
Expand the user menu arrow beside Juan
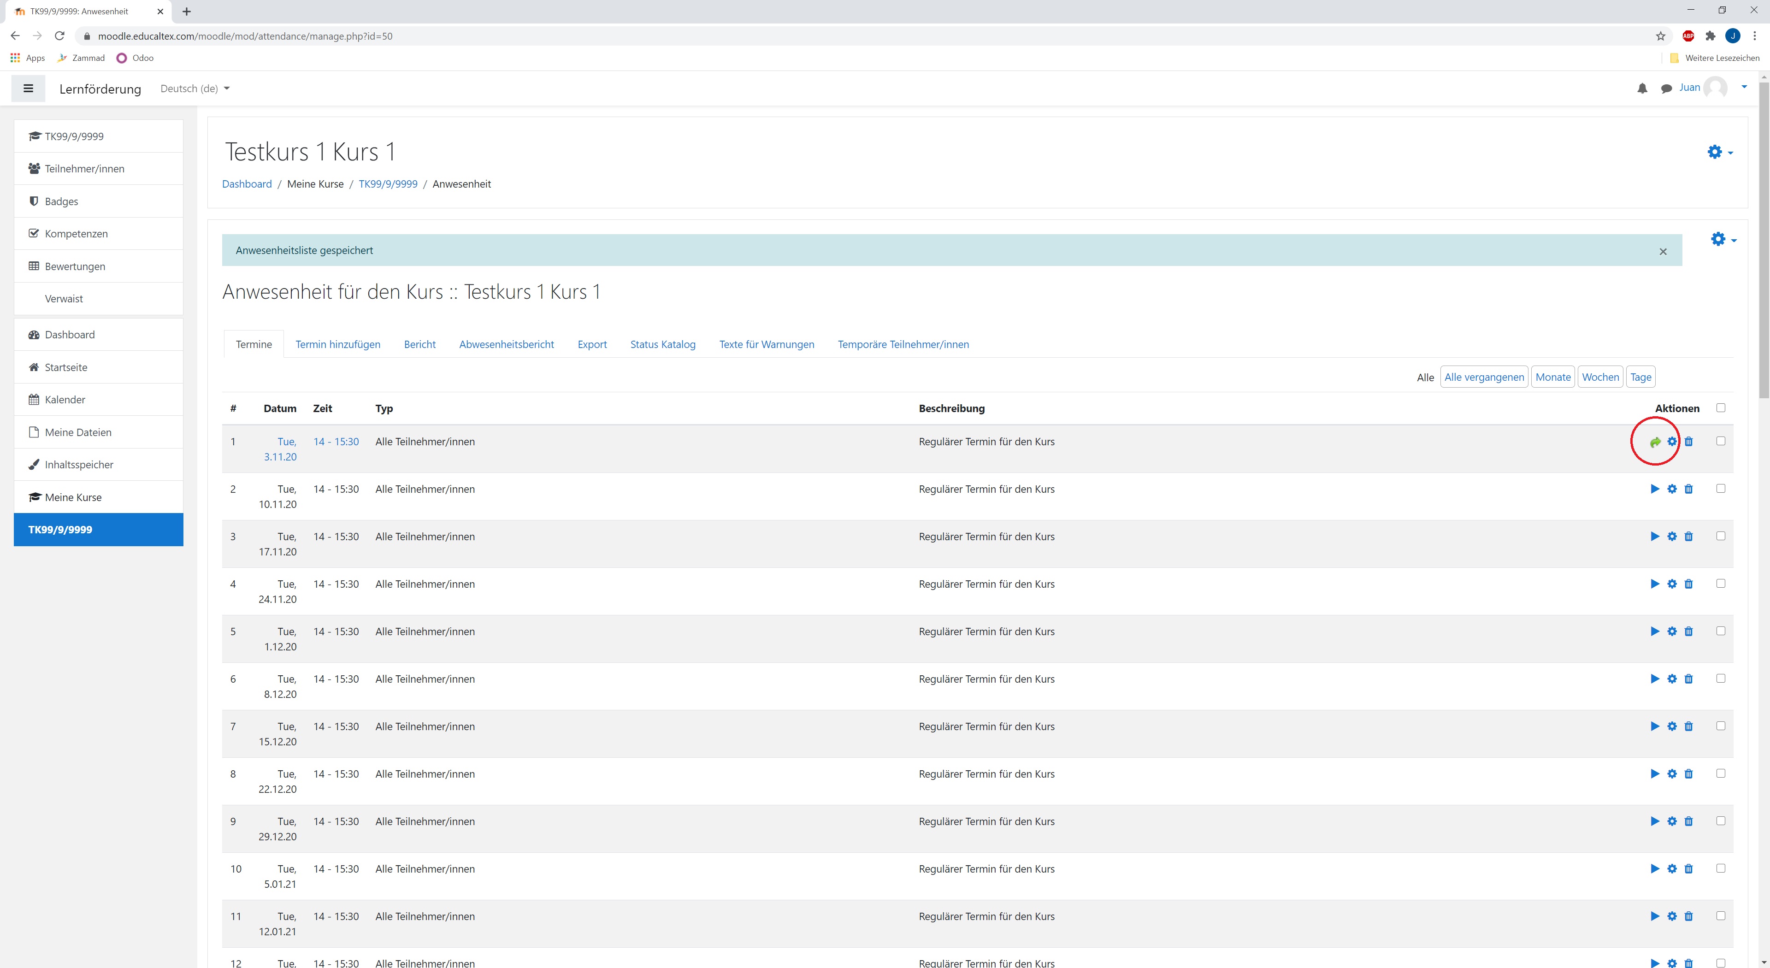pos(1744,87)
